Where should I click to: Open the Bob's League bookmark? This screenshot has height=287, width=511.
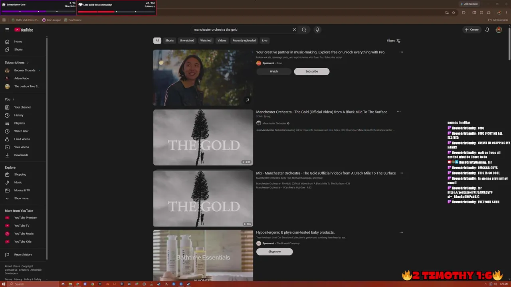(51, 20)
